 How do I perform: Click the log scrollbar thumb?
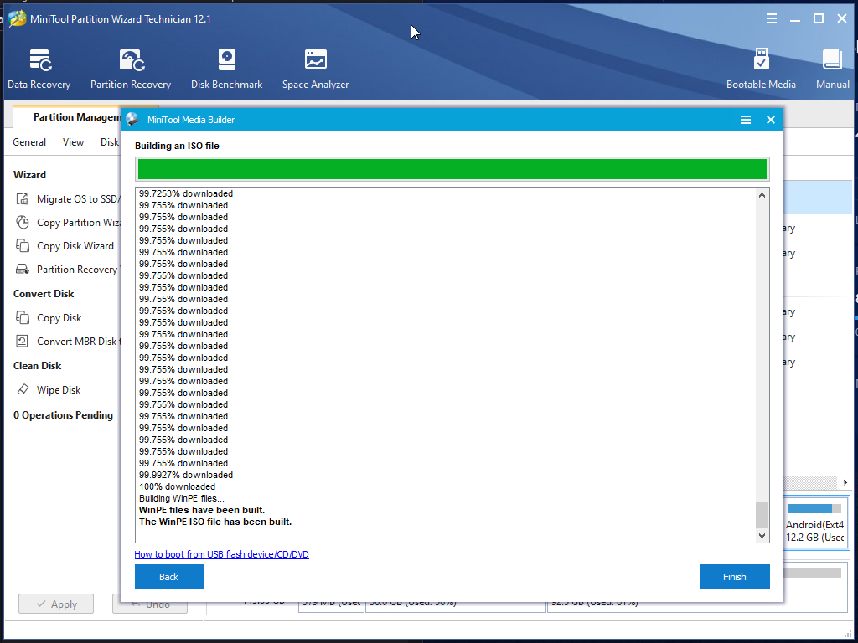click(x=762, y=515)
